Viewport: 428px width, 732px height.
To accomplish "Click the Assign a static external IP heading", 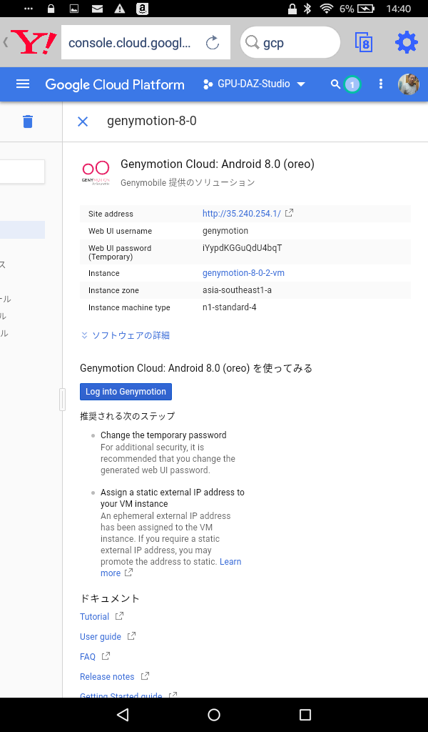I will [x=173, y=498].
